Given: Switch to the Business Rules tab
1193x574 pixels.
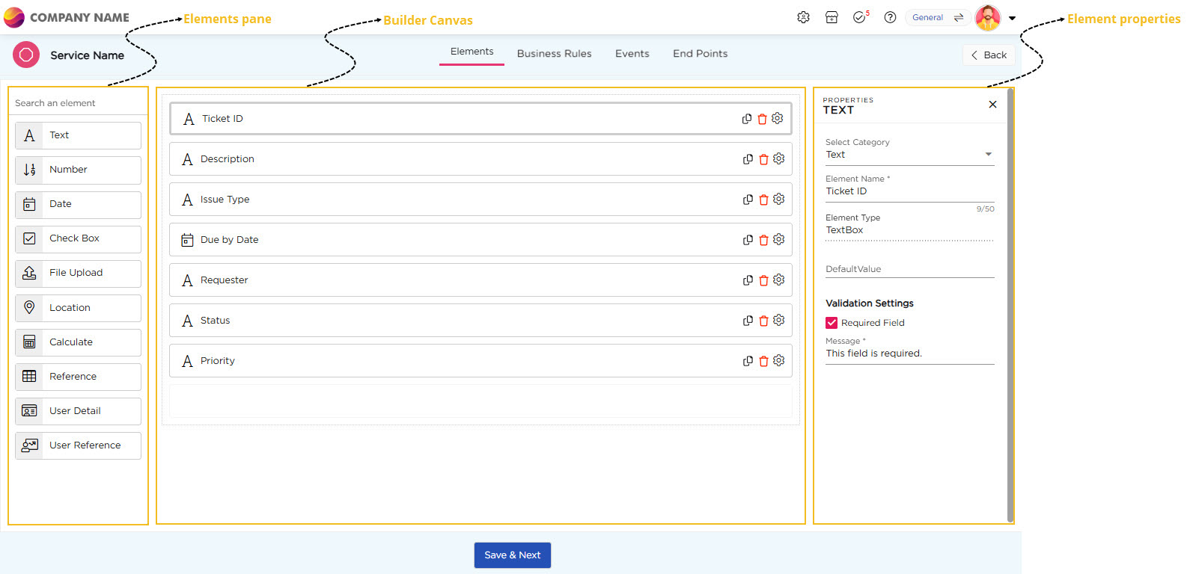Looking at the screenshot, I should pos(554,54).
